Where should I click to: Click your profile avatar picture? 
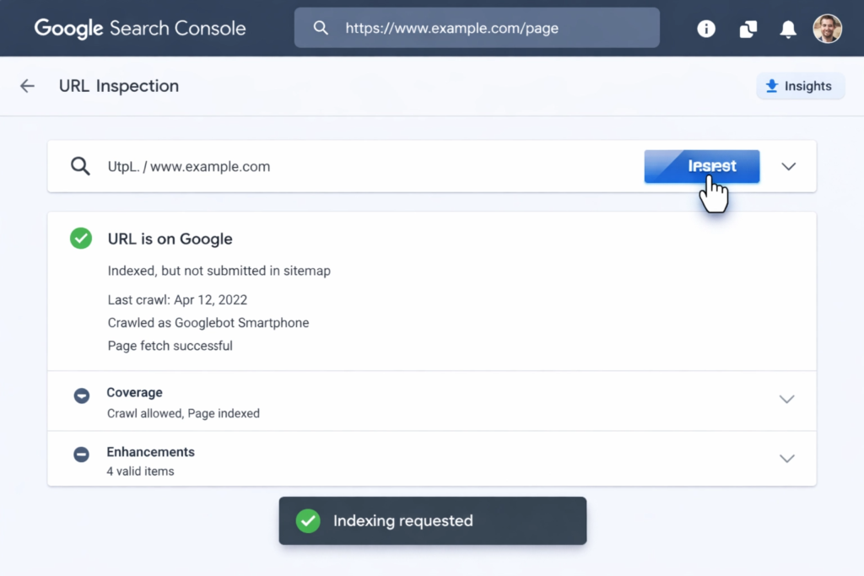tap(828, 28)
